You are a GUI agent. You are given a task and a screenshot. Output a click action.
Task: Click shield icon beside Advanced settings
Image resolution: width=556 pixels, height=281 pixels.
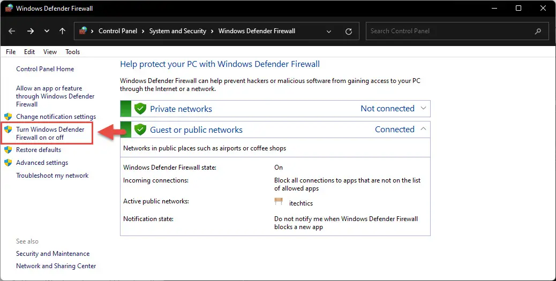(x=8, y=163)
